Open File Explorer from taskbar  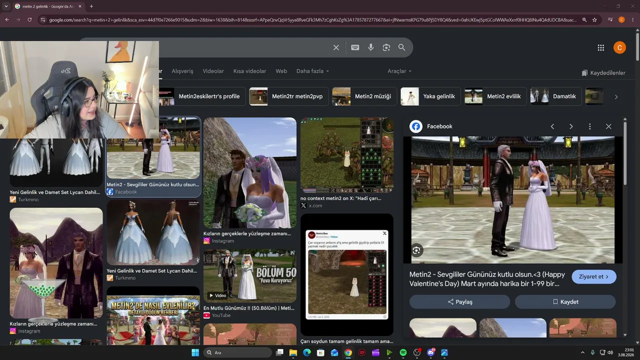coord(293,352)
